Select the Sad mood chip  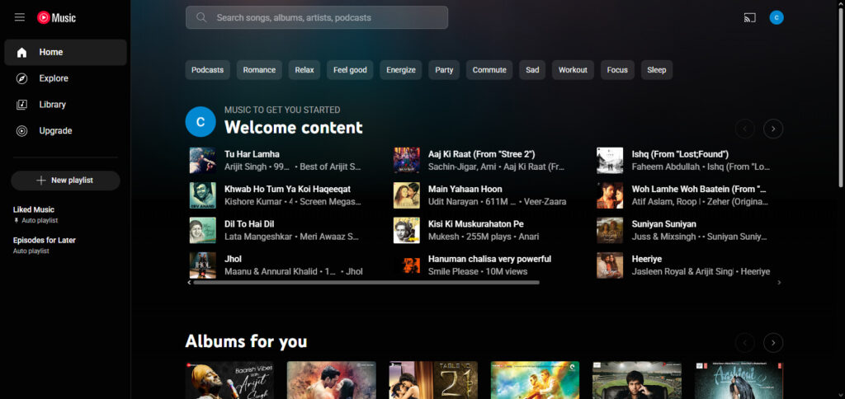532,70
